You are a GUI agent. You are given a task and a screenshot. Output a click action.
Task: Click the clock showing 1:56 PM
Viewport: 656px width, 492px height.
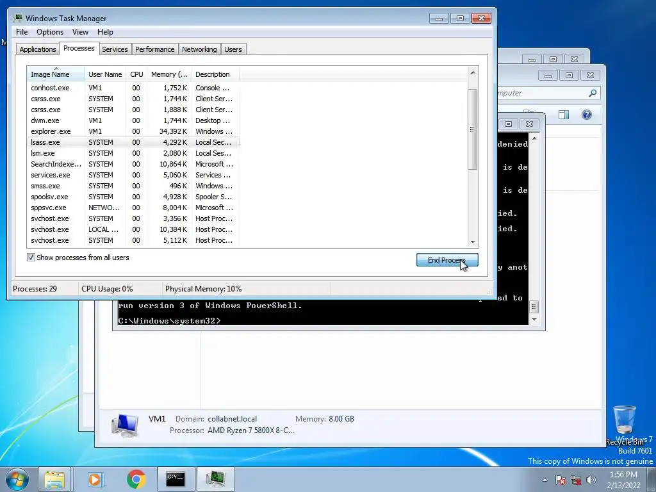coord(623,475)
